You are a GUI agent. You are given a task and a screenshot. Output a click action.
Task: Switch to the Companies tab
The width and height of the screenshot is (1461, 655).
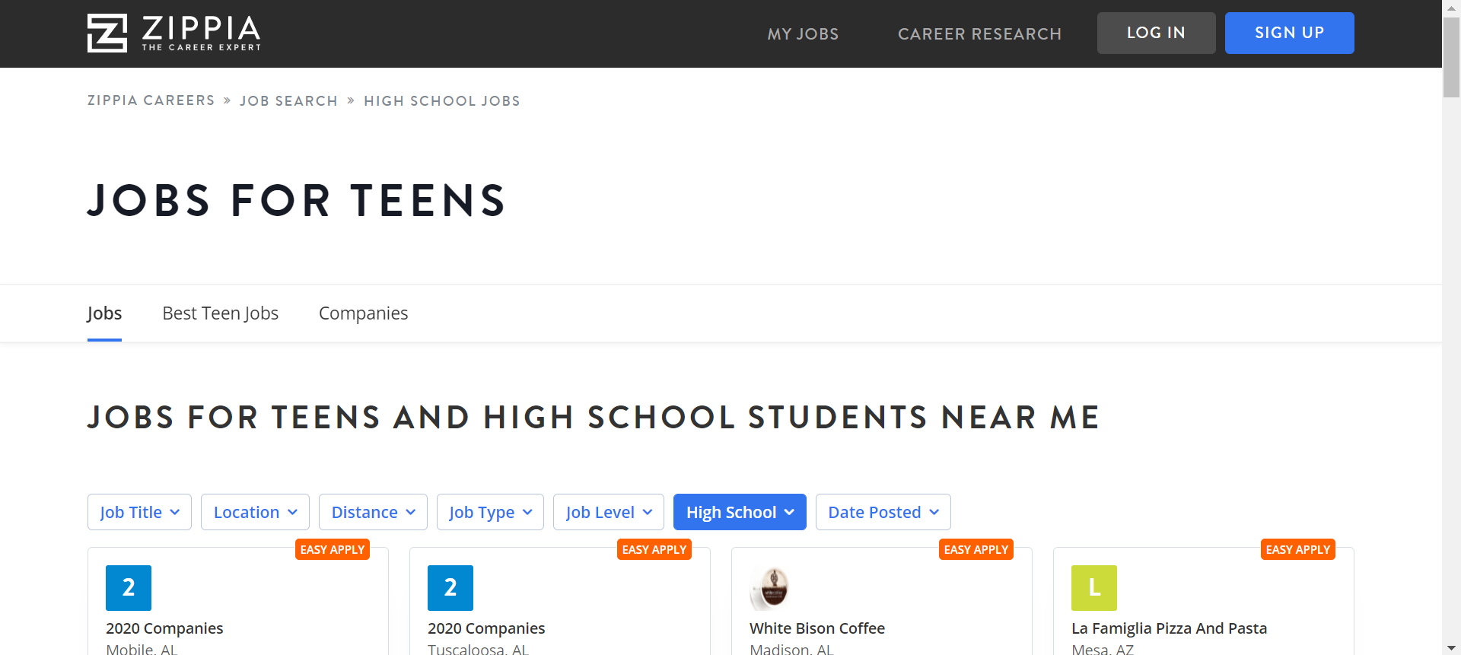(x=364, y=313)
